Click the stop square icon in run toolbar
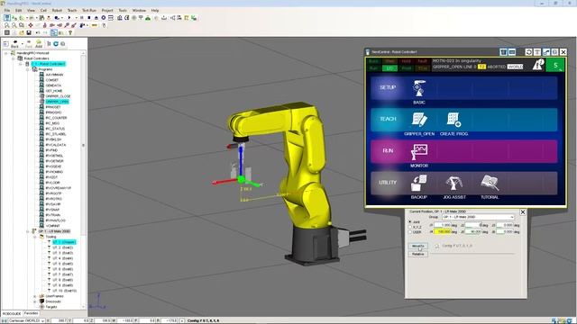The image size is (577, 324). (88, 18)
